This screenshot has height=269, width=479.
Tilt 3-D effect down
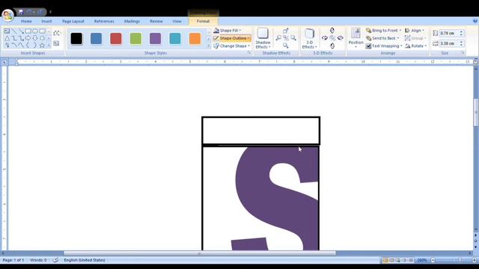[332, 46]
